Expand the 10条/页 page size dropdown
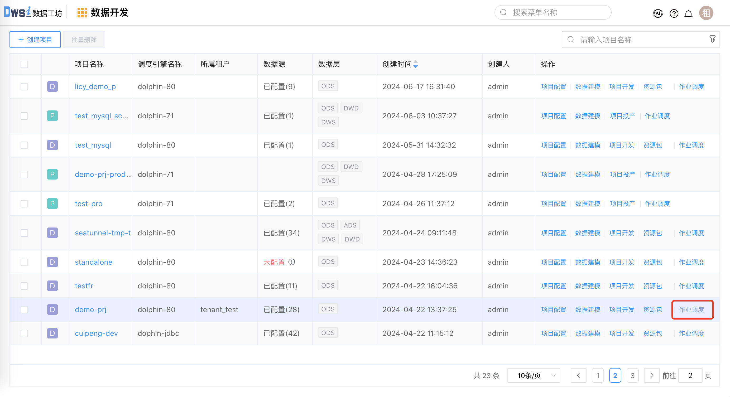Viewport: 730px width, 397px height. click(x=533, y=375)
